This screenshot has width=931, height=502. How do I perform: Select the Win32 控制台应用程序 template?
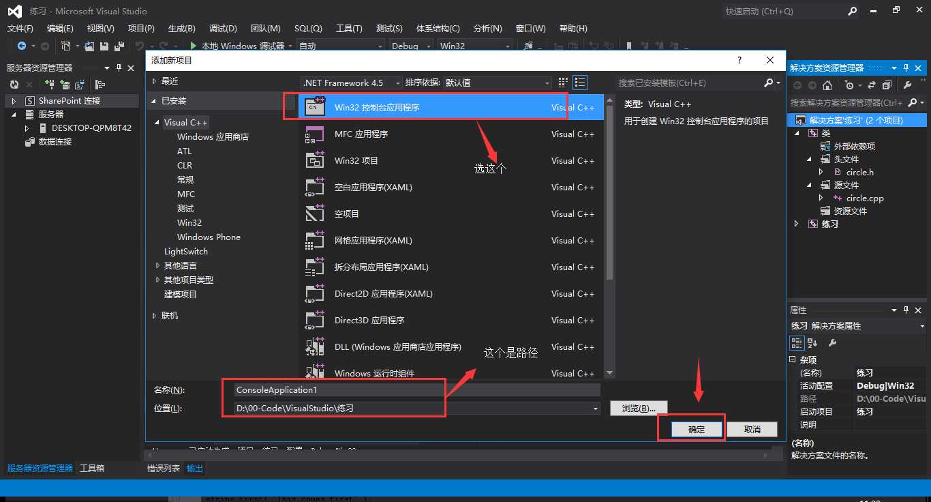[451, 107]
